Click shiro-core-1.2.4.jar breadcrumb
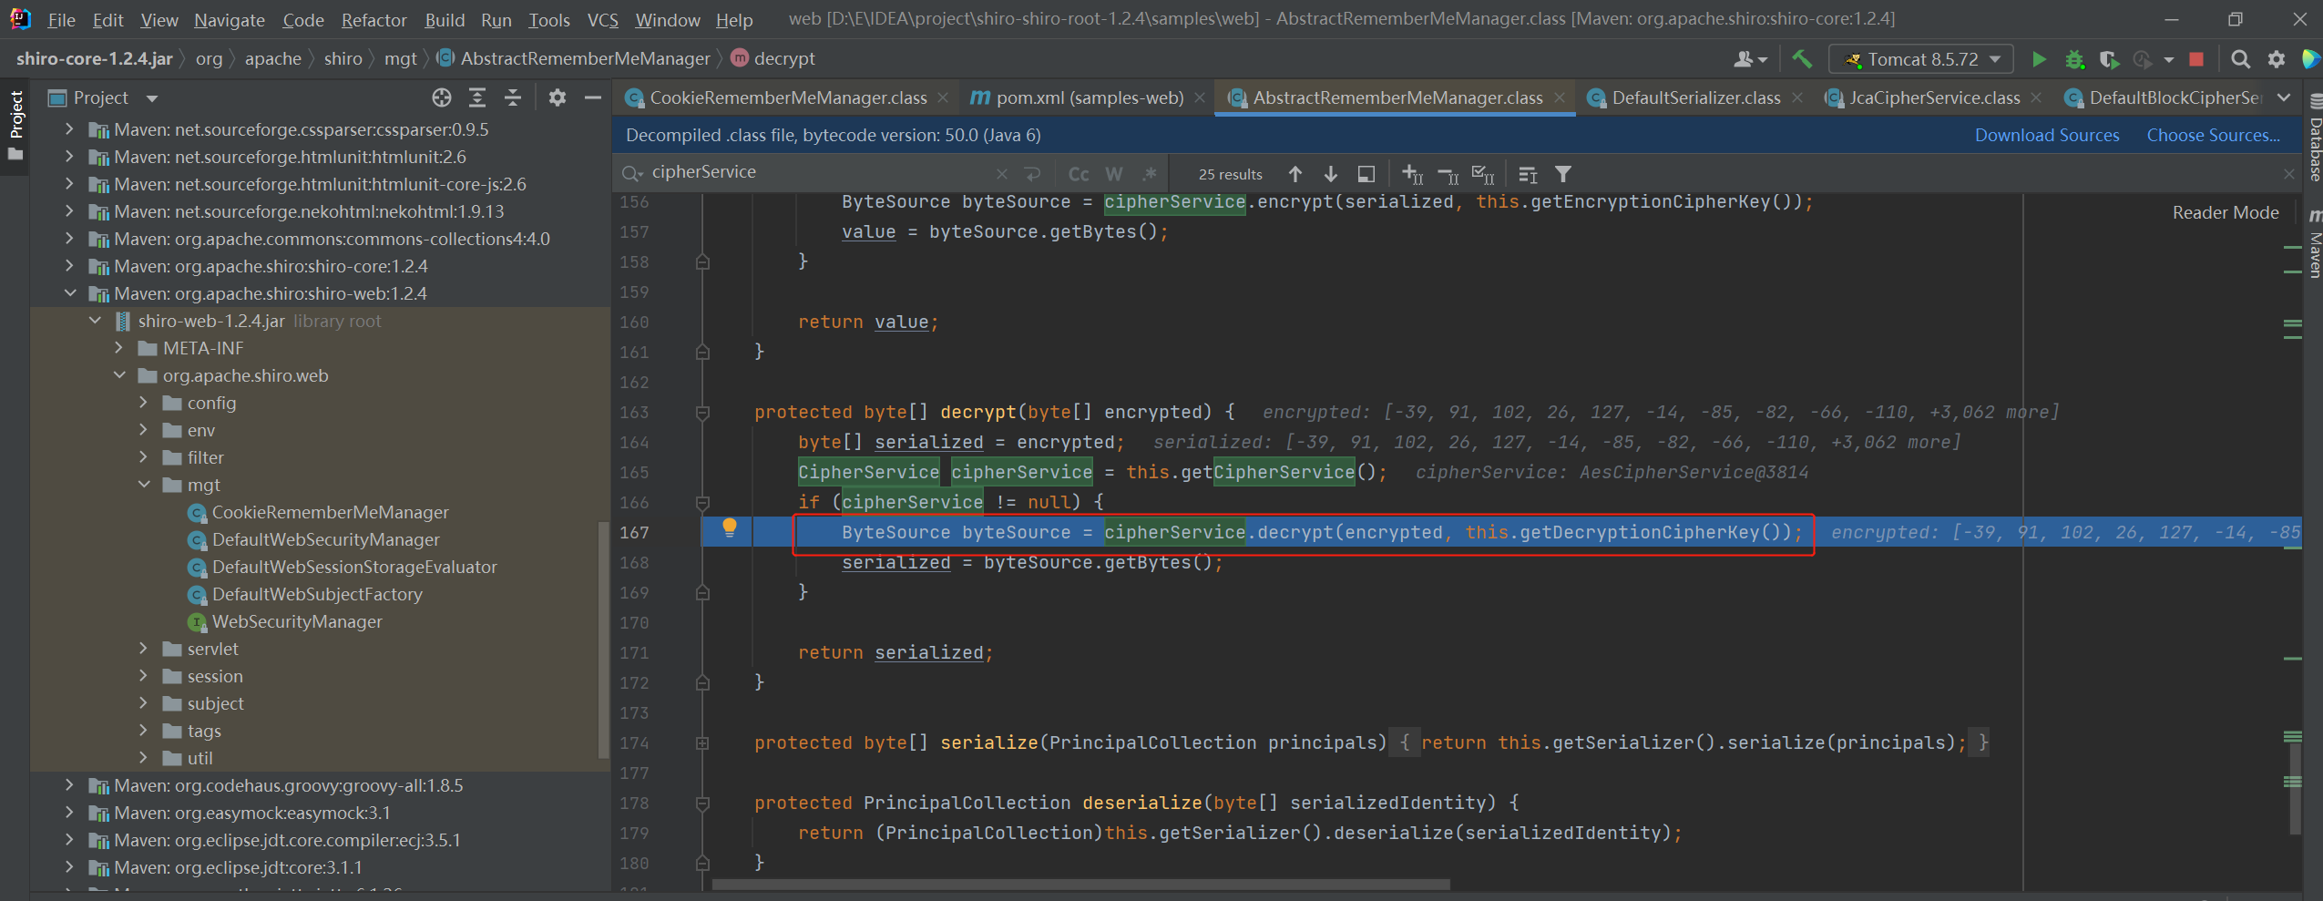Viewport: 2323px width, 901px height. [x=95, y=58]
